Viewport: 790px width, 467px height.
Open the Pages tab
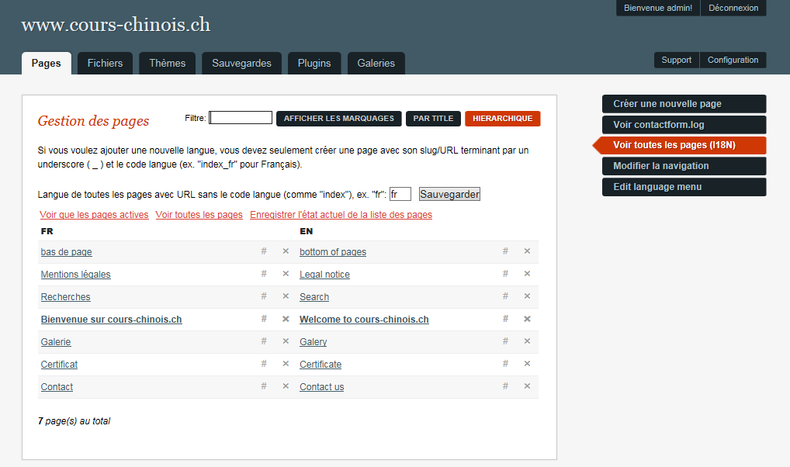(47, 63)
